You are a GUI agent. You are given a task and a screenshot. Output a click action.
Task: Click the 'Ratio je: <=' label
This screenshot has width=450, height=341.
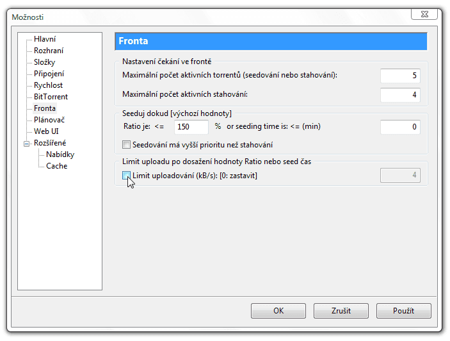(x=144, y=126)
